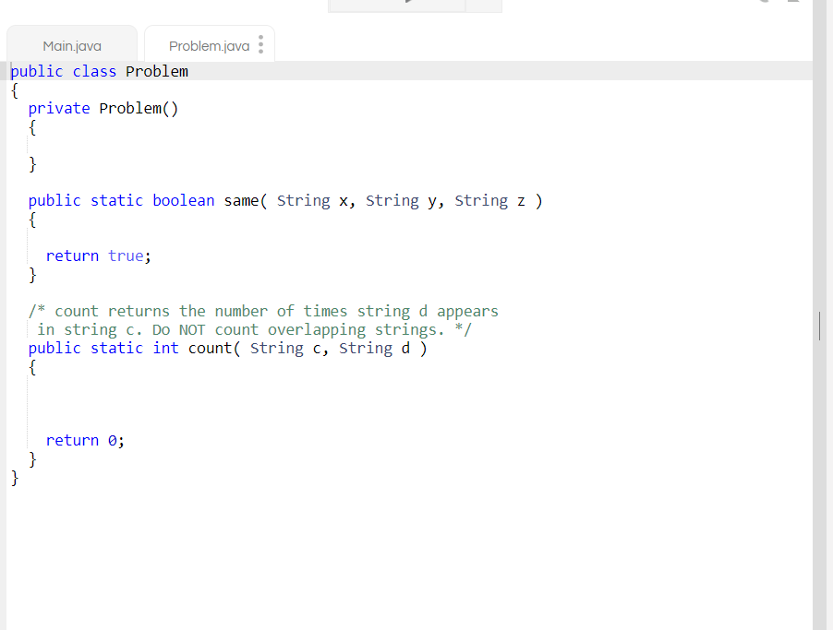This screenshot has height=630, width=833.
Task: Click the 'boolean' keyword in same method
Action: pyautogui.click(x=183, y=201)
